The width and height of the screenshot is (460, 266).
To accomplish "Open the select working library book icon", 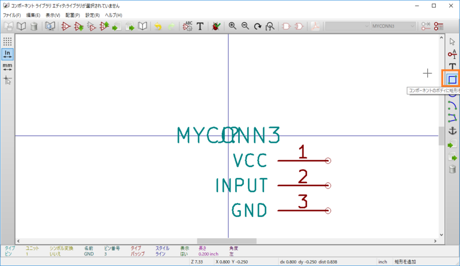I will pyautogui.click(x=21, y=26).
